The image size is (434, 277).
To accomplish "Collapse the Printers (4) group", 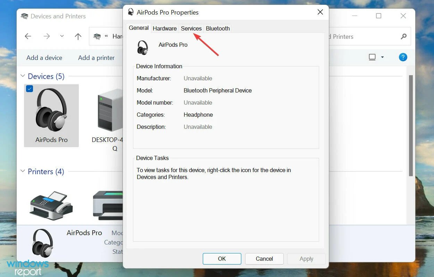I will coord(23,171).
